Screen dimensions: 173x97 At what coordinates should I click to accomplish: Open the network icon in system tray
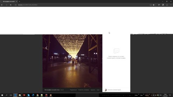pos(156,95)
